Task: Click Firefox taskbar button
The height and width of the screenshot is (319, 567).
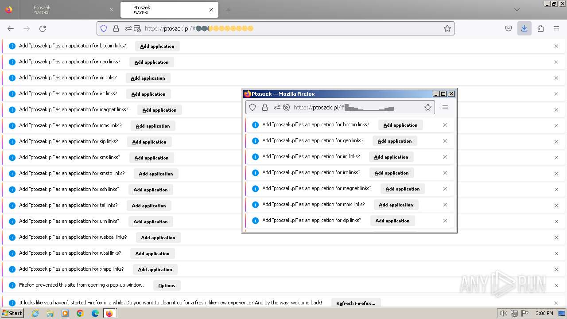Action: pyautogui.click(x=109, y=313)
